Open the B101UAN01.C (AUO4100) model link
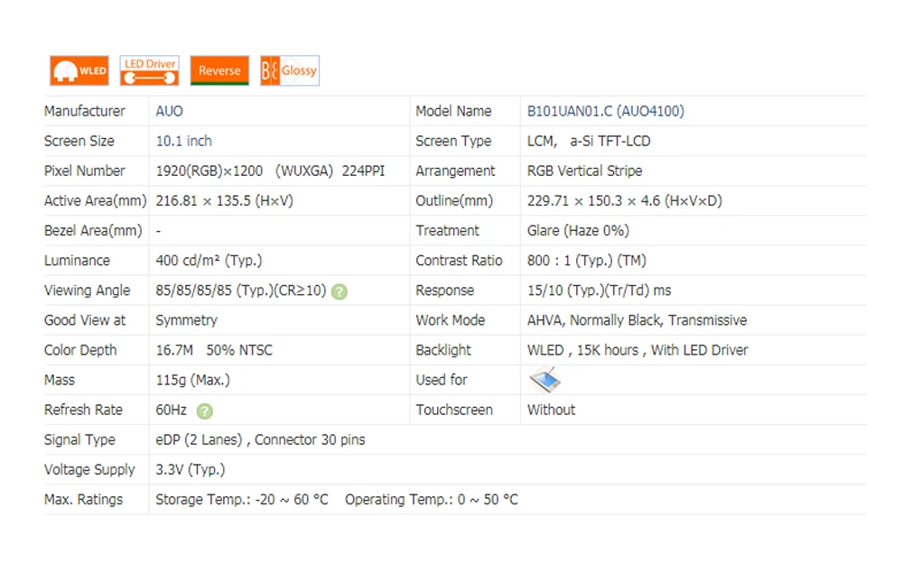Viewport: 903px width, 563px height. click(x=605, y=111)
